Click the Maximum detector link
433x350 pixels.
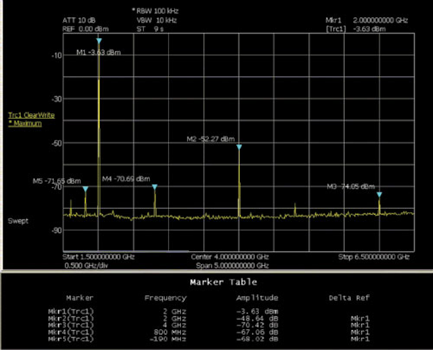click(x=25, y=123)
